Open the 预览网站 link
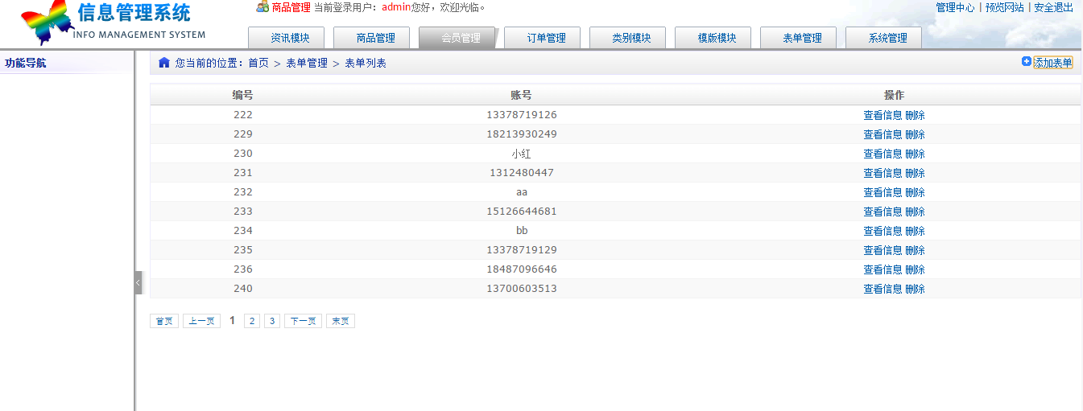The image size is (1083, 411). point(1004,7)
